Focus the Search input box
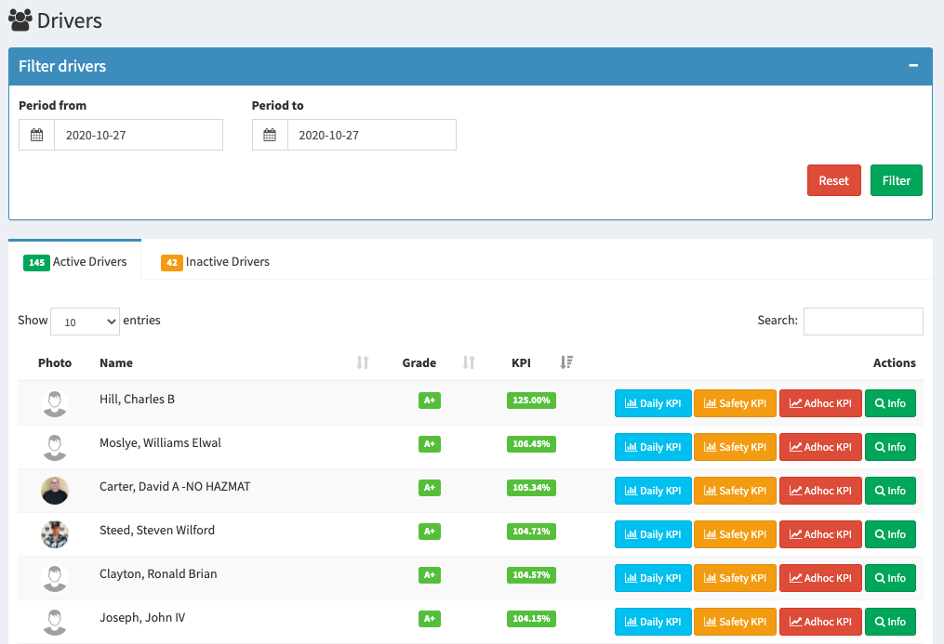This screenshot has width=944, height=644. click(863, 322)
